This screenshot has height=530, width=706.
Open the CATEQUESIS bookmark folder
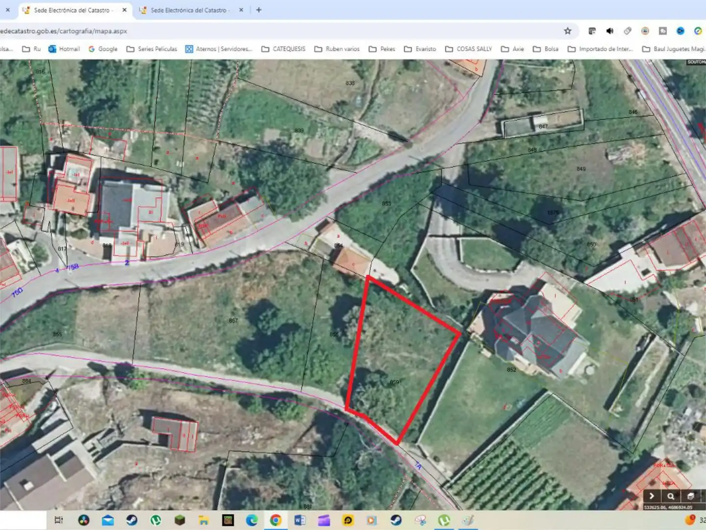point(283,49)
